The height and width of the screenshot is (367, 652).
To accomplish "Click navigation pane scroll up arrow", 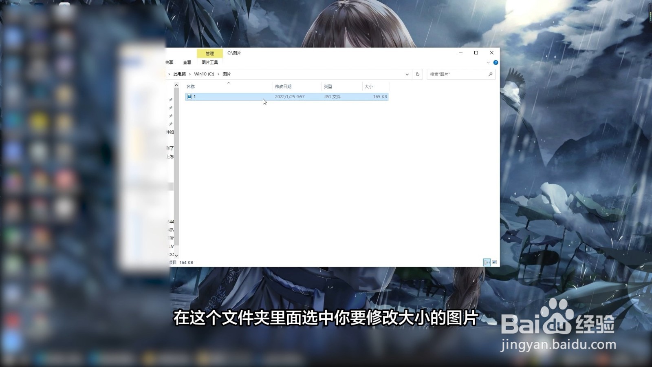I will [176, 85].
